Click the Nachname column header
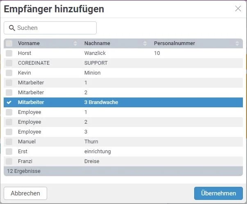This screenshot has width=247, height=204. pos(97,43)
